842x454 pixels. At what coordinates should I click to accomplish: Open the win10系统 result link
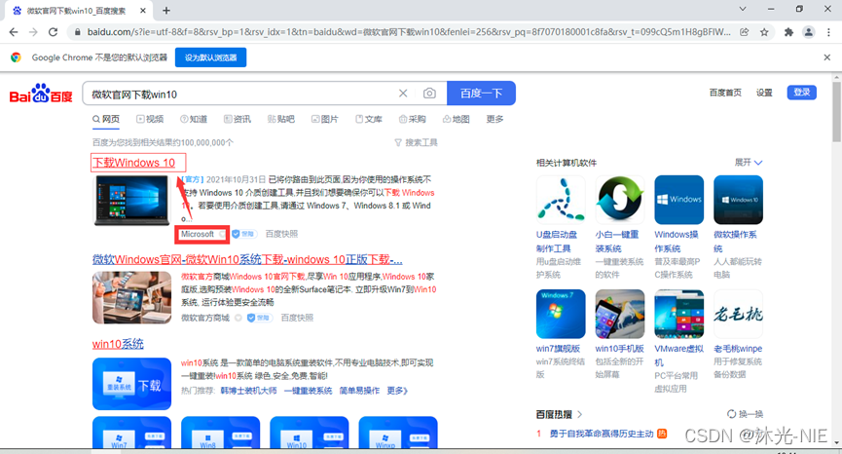tap(118, 344)
